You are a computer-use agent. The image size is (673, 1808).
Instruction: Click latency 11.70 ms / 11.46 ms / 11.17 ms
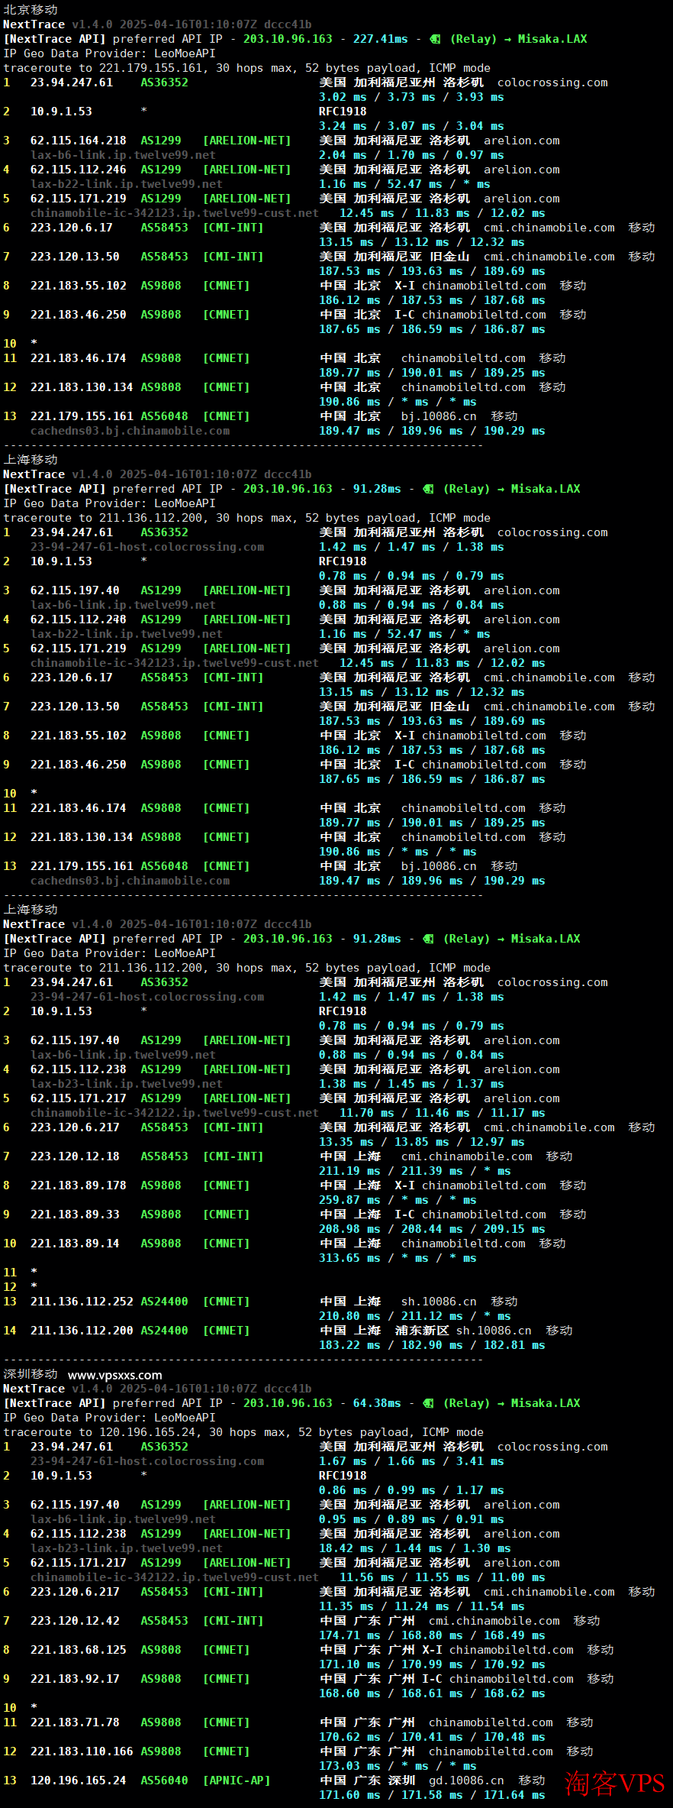click(443, 1113)
